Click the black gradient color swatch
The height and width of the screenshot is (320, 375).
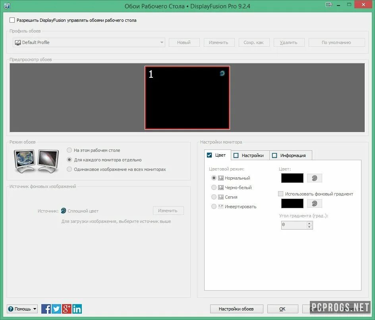(x=292, y=203)
